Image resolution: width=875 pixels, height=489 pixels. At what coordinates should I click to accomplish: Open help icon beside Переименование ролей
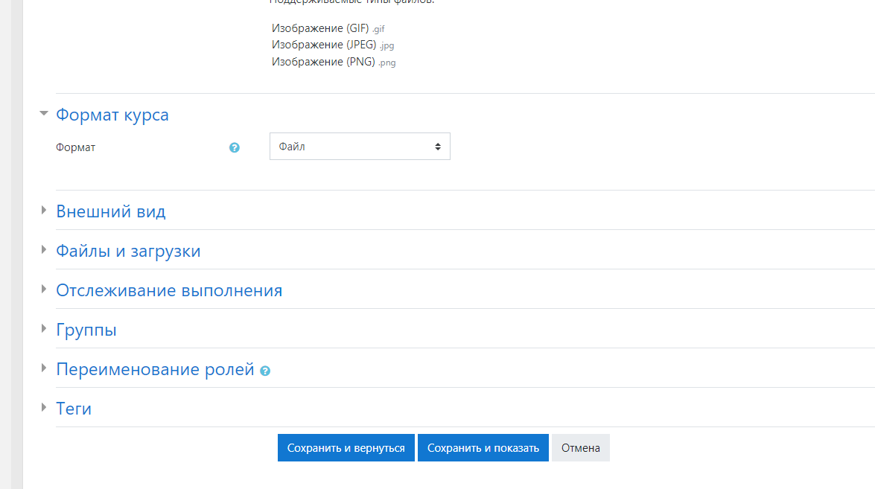pyautogui.click(x=265, y=371)
